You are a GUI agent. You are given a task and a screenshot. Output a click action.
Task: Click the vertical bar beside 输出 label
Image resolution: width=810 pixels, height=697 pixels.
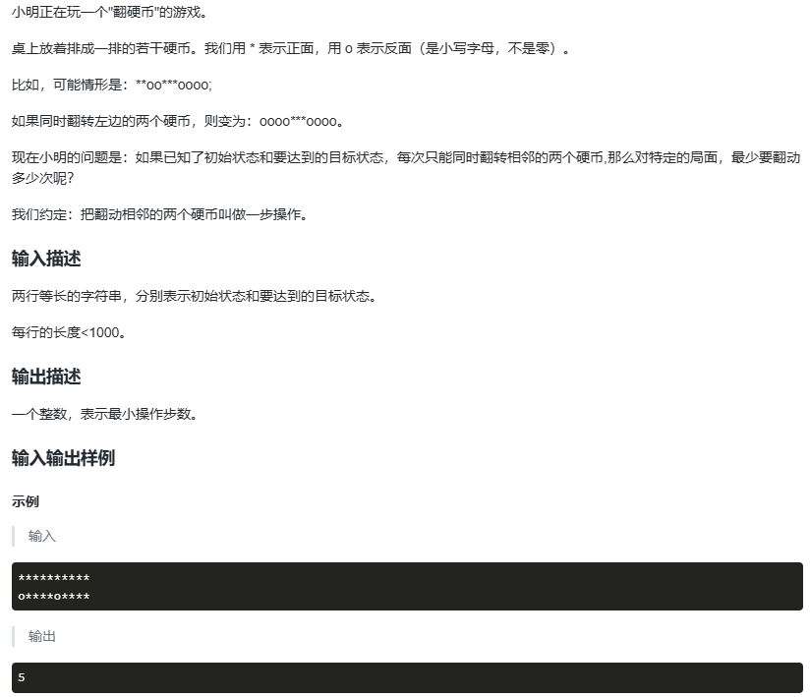13,636
